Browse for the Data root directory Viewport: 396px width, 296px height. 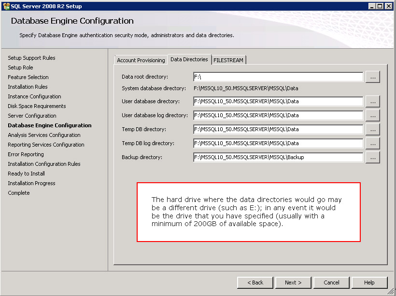(x=373, y=77)
